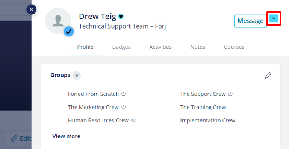Close the profile panel with X icon
289x151 pixels.
click(32, 9)
